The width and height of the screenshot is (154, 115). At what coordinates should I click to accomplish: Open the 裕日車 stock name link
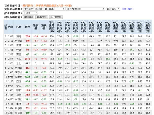(x=19, y=113)
